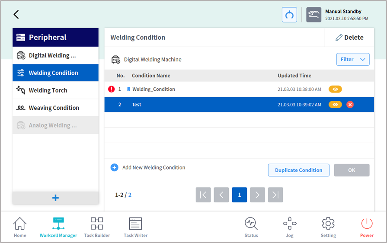387x243 pixels.
Task: Click red error icon on row 1
Action: [111, 90]
